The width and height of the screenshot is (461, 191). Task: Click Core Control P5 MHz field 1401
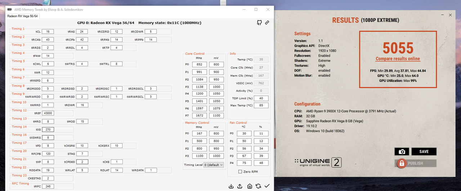point(199,101)
